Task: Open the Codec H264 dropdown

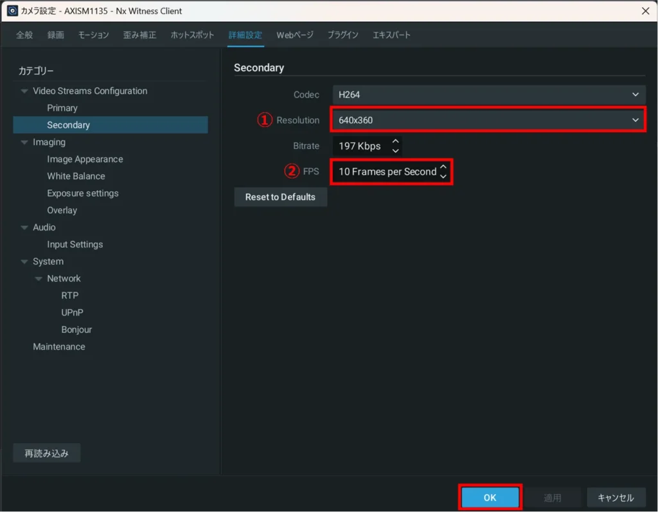Action: [x=489, y=94]
